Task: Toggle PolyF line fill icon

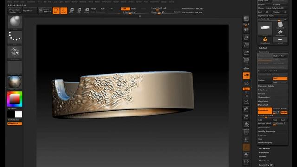Action: click(x=246, y=132)
